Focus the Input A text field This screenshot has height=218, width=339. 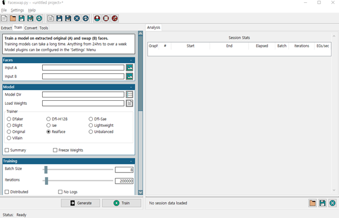tap(83, 68)
